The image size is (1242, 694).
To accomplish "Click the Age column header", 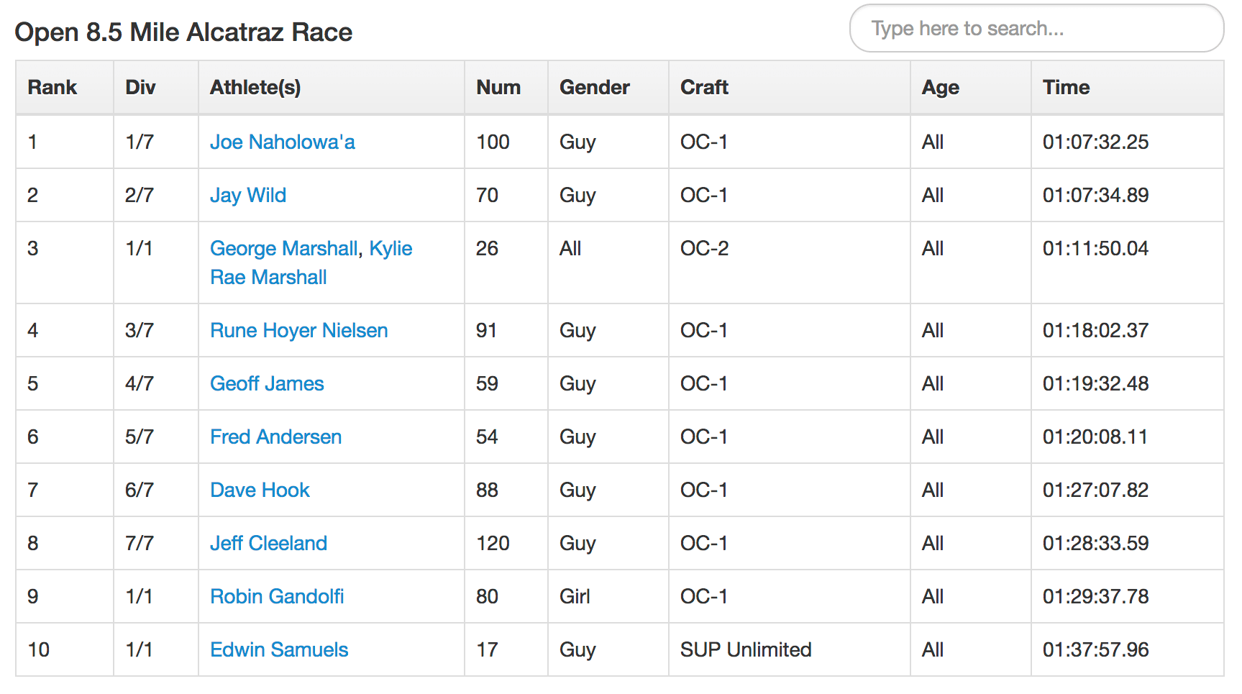I will 941,88.
